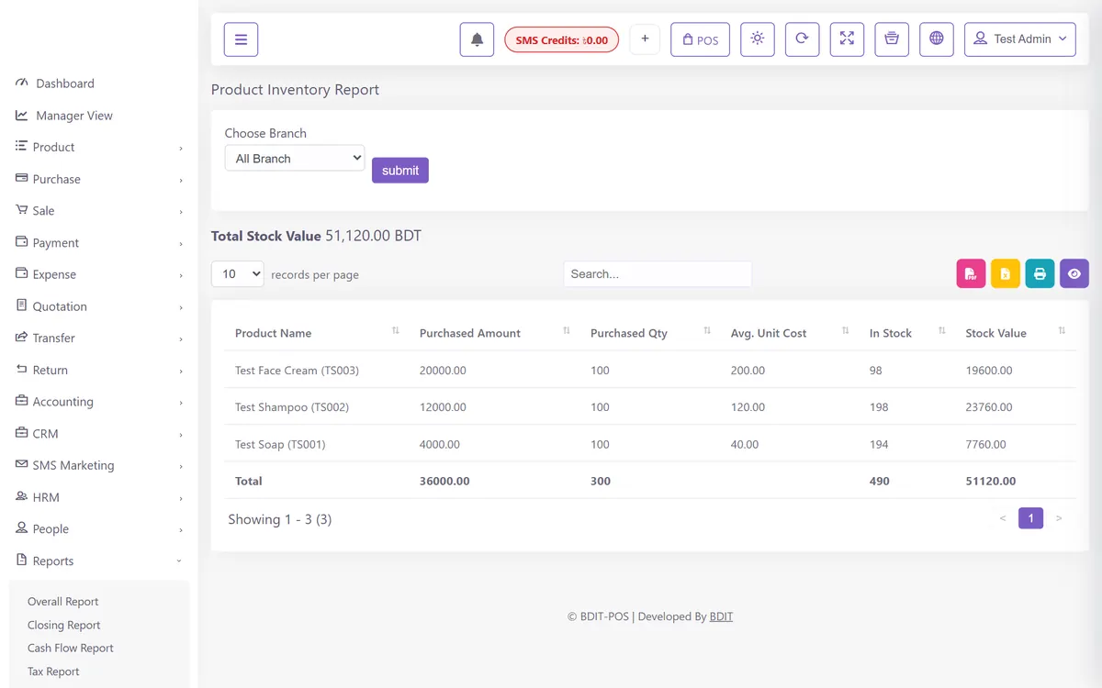Click the Search records field
Screen dimensions: 1102x688
pos(658,273)
